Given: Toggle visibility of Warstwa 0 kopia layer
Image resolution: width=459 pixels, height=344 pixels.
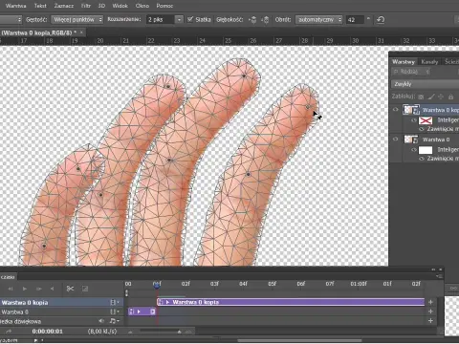Looking at the screenshot, I should pyautogui.click(x=396, y=110).
